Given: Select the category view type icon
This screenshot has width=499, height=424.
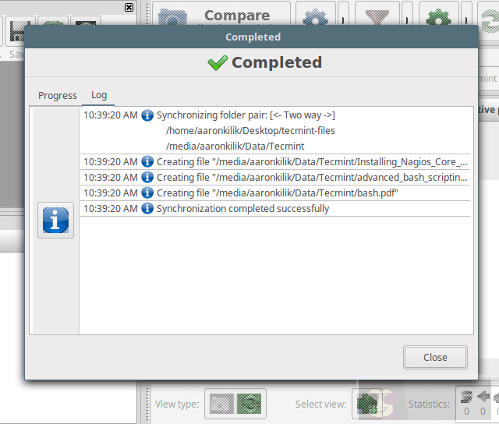Looking at the screenshot, I should (221, 404).
